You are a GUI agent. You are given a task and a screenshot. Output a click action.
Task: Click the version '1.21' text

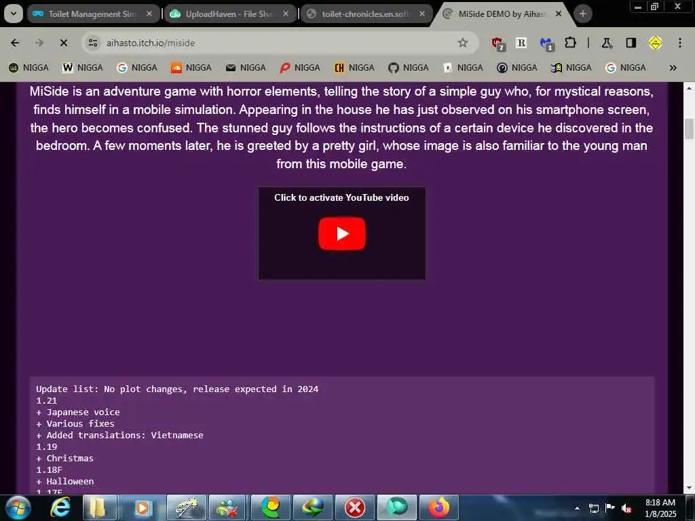pyautogui.click(x=47, y=400)
